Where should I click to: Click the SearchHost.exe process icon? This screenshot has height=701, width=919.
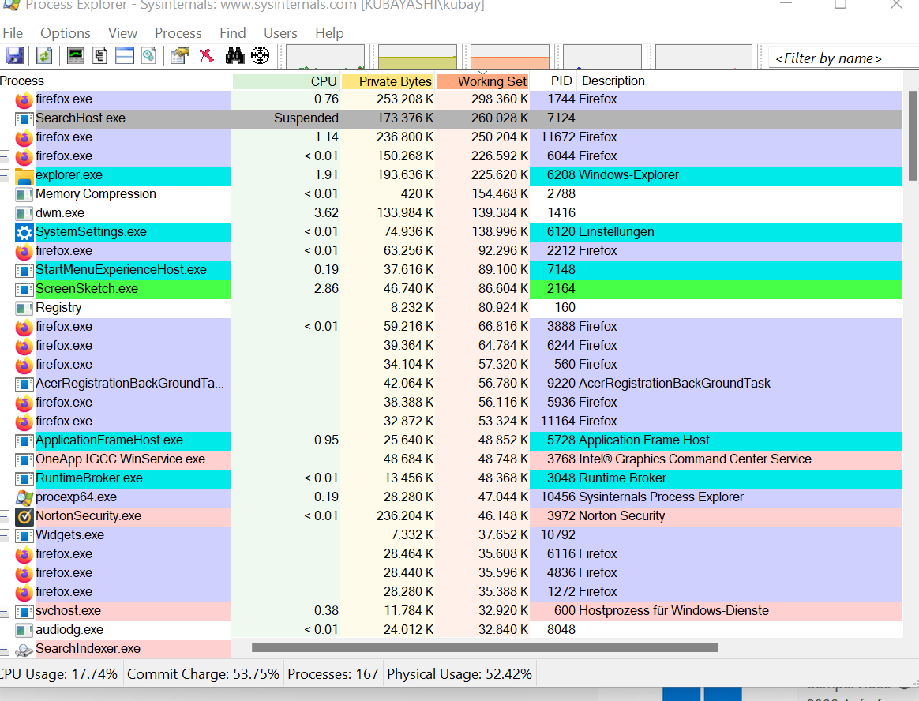click(24, 119)
